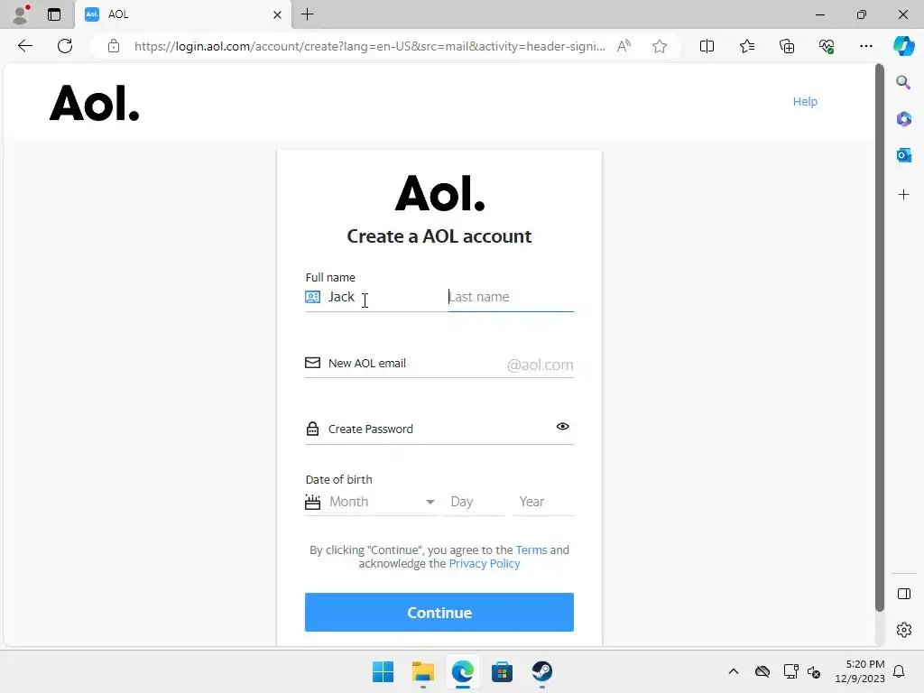Open a new tab plus button
This screenshot has height=693, width=924.
click(x=307, y=14)
